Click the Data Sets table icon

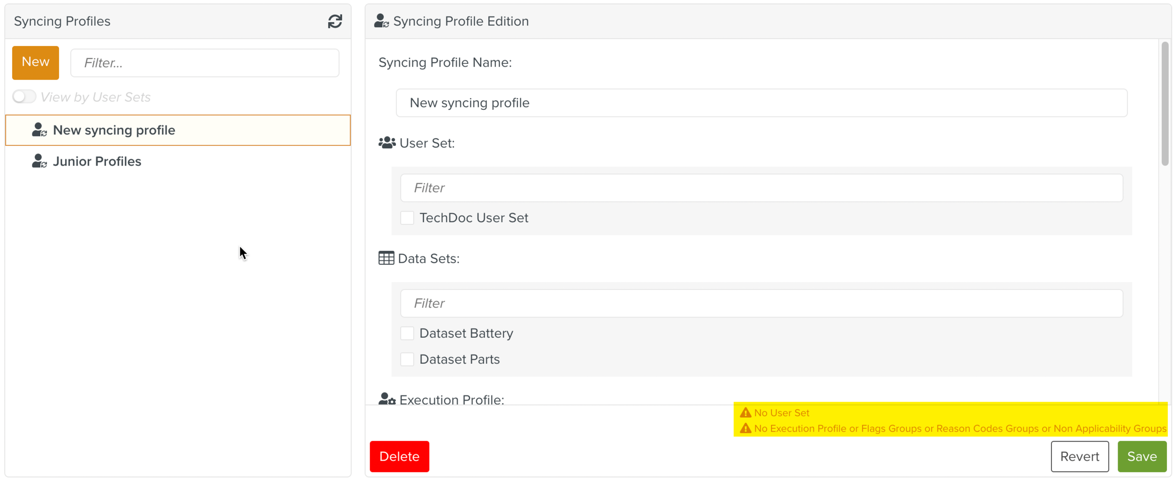click(386, 258)
